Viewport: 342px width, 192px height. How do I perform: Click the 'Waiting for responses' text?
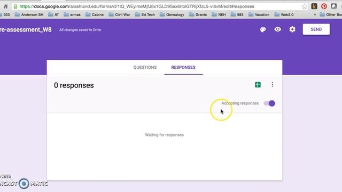pyautogui.click(x=164, y=135)
